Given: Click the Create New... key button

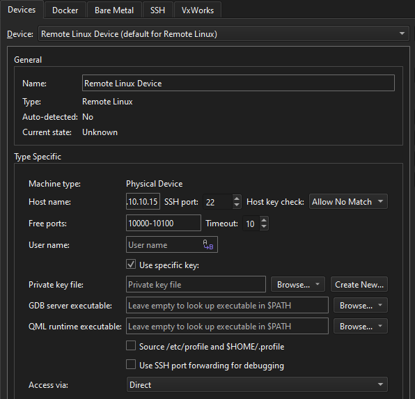Looking at the screenshot, I should click(x=359, y=284).
